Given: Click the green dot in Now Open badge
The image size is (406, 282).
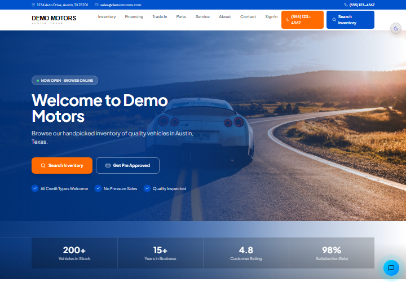Looking at the screenshot, I should pos(38,81).
